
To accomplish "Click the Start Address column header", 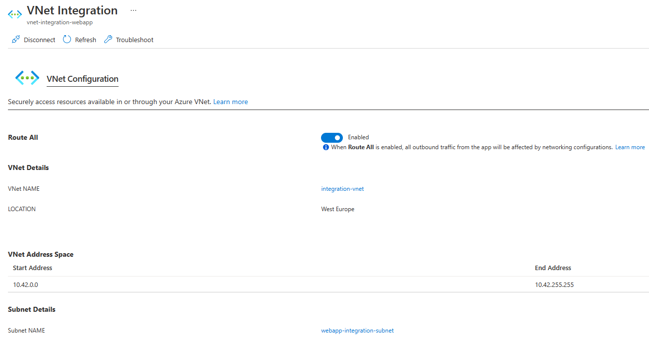I will pyautogui.click(x=33, y=268).
